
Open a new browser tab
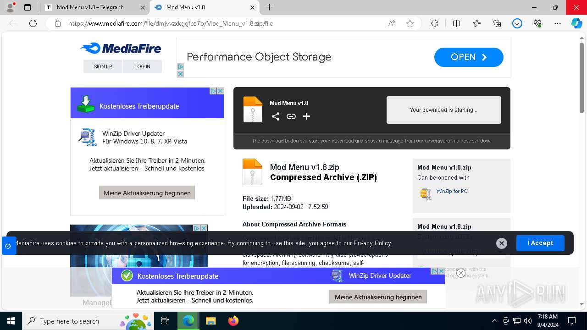(x=270, y=7)
